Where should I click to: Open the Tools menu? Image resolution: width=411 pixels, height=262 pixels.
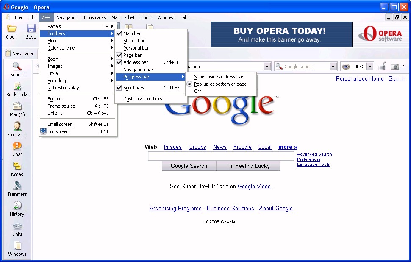(x=146, y=17)
